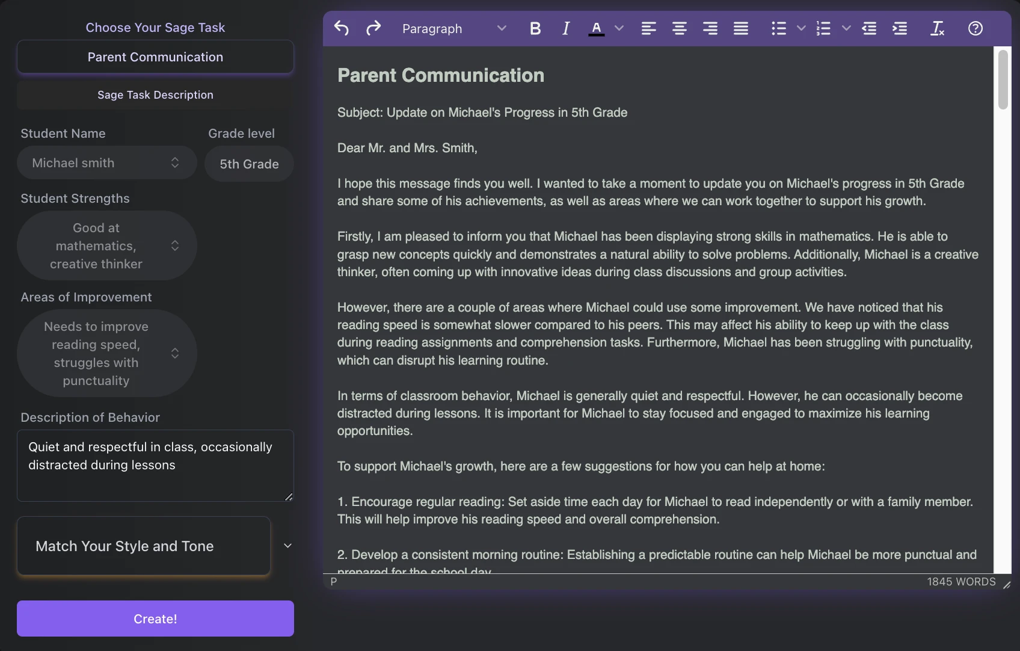Viewport: 1020px width, 651px height.
Task: Click the P element path in status bar
Action: click(333, 582)
